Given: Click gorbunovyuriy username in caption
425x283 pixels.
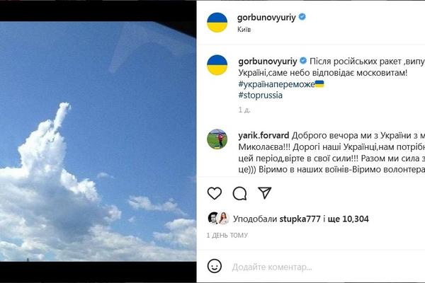Looking at the screenshot, I should (268, 62).
